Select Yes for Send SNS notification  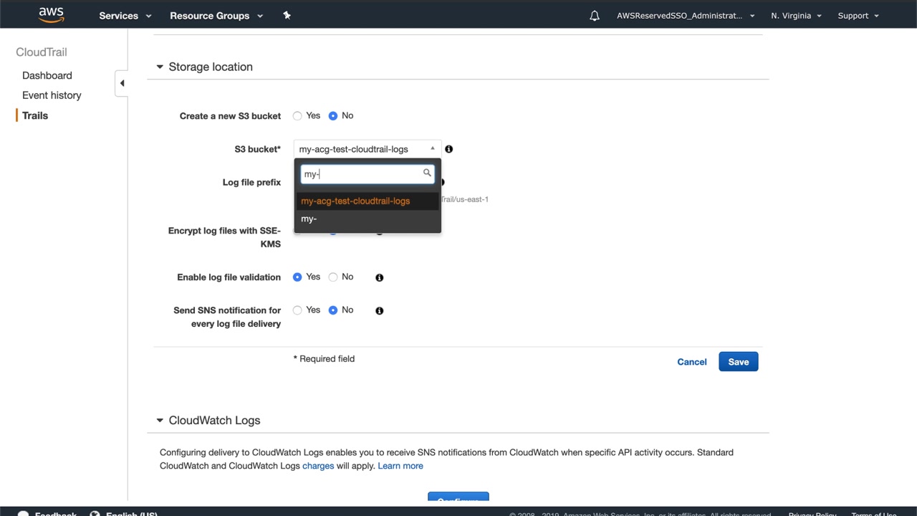point(297,310)
